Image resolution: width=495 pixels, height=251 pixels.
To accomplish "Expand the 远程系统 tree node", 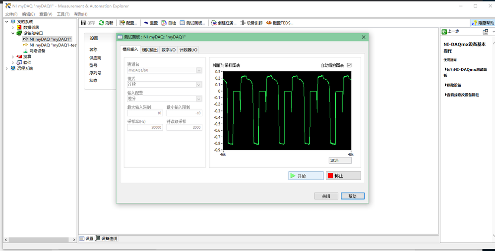I will 6,68.
